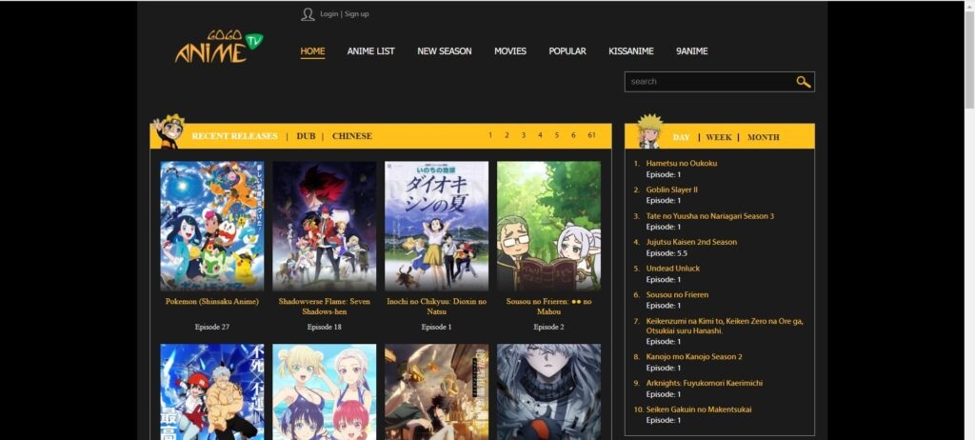Switch to the WEEK ranking tab
Screen dimensions: 975x440
719,137
